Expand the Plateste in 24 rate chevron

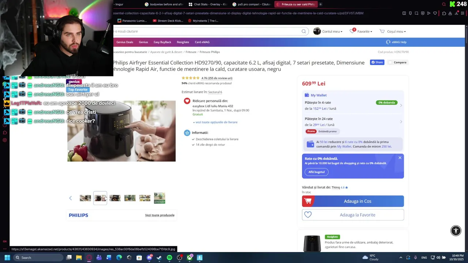click(x=401, y=122)
